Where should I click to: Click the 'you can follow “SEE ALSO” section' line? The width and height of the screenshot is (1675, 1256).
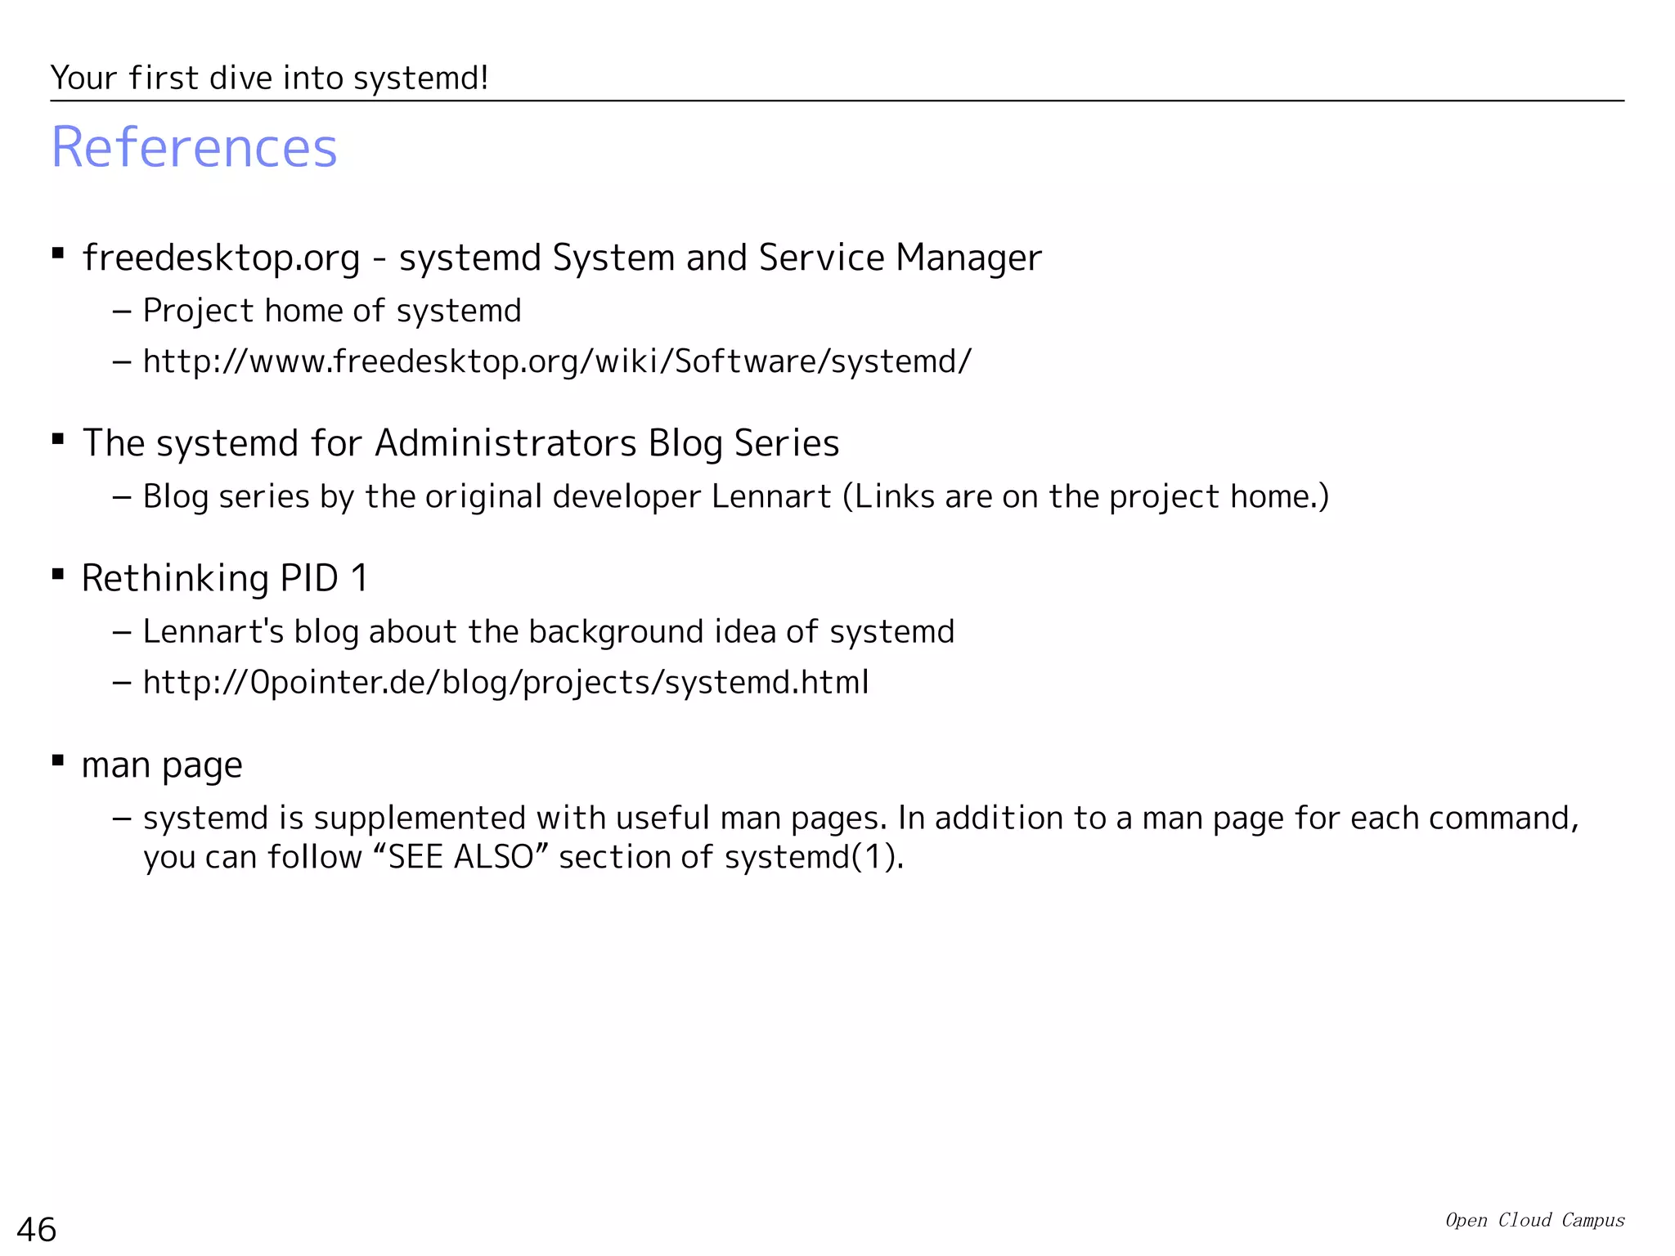pyautogui.click(x=523, y=857)
